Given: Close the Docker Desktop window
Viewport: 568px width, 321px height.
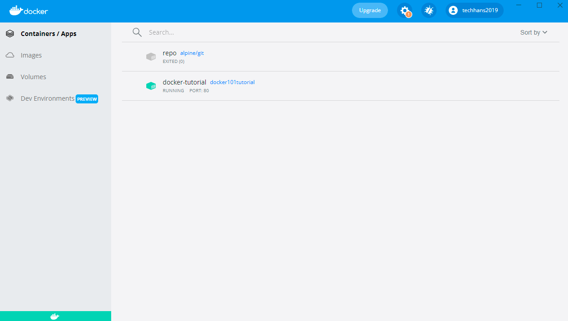Looking at the screenshot, I should click(x=559, y=5).
